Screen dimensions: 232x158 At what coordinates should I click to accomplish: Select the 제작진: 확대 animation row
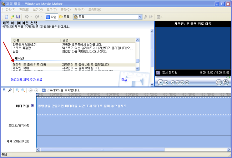coord(73,68)
